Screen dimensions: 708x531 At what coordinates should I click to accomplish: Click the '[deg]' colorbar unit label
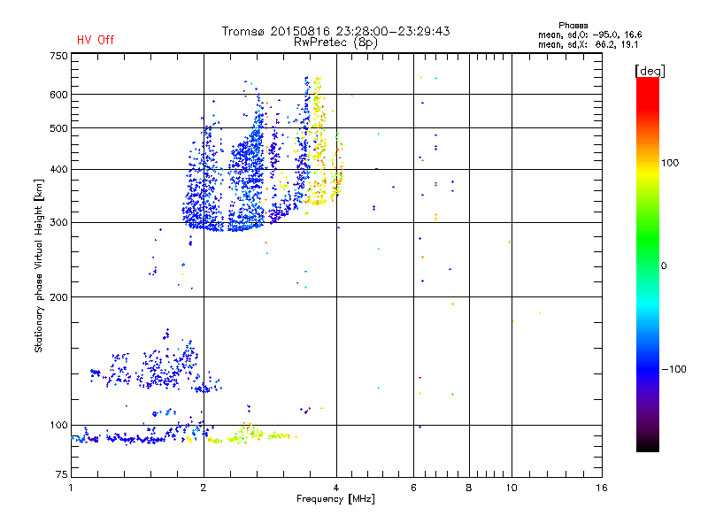tap(650, 71)
